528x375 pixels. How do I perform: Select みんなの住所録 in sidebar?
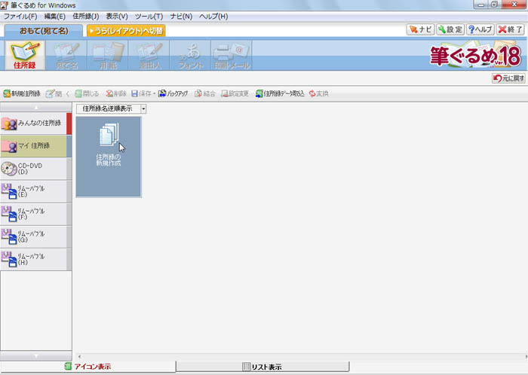pyautogui.click(x=34, y=123)
